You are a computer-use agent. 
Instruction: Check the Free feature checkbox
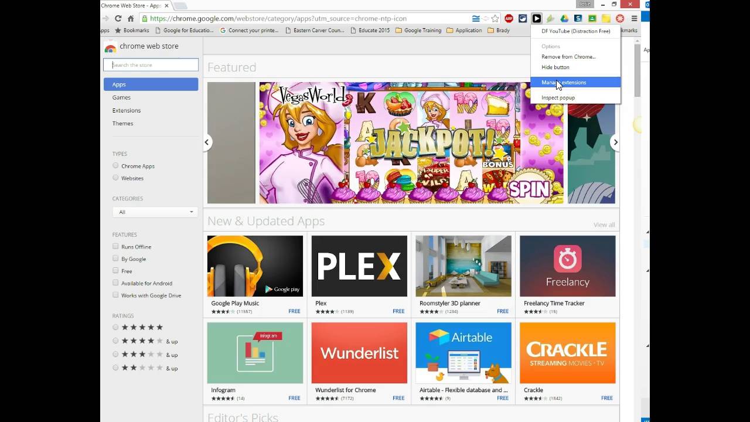coord(115,271)
